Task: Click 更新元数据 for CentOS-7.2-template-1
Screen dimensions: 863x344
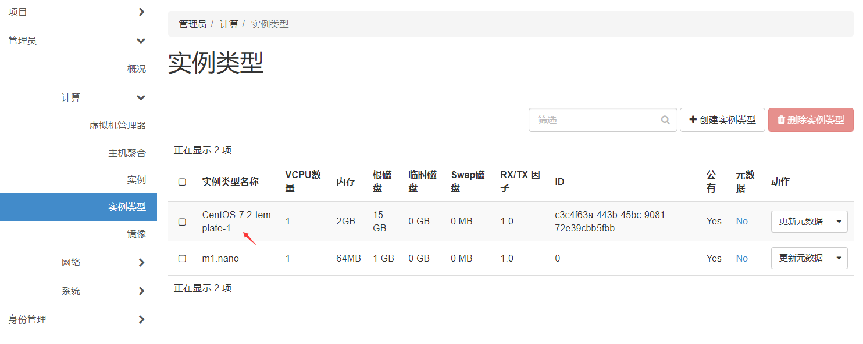Action: coord(801,222)
